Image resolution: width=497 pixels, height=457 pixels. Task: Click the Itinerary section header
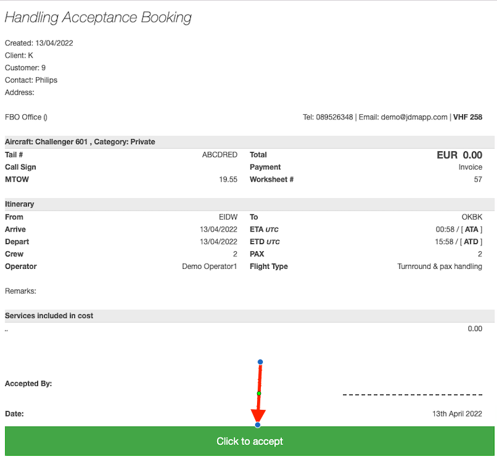20,205
